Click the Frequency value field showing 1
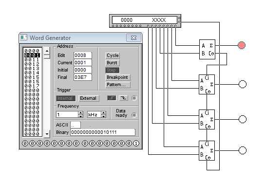Screen dimensions: 265x183 click(x=67, y=115)
